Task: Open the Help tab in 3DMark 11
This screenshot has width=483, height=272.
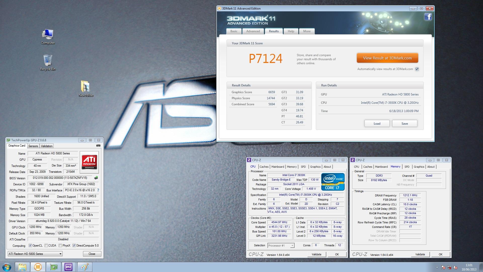Action: (x=291, y=31)
